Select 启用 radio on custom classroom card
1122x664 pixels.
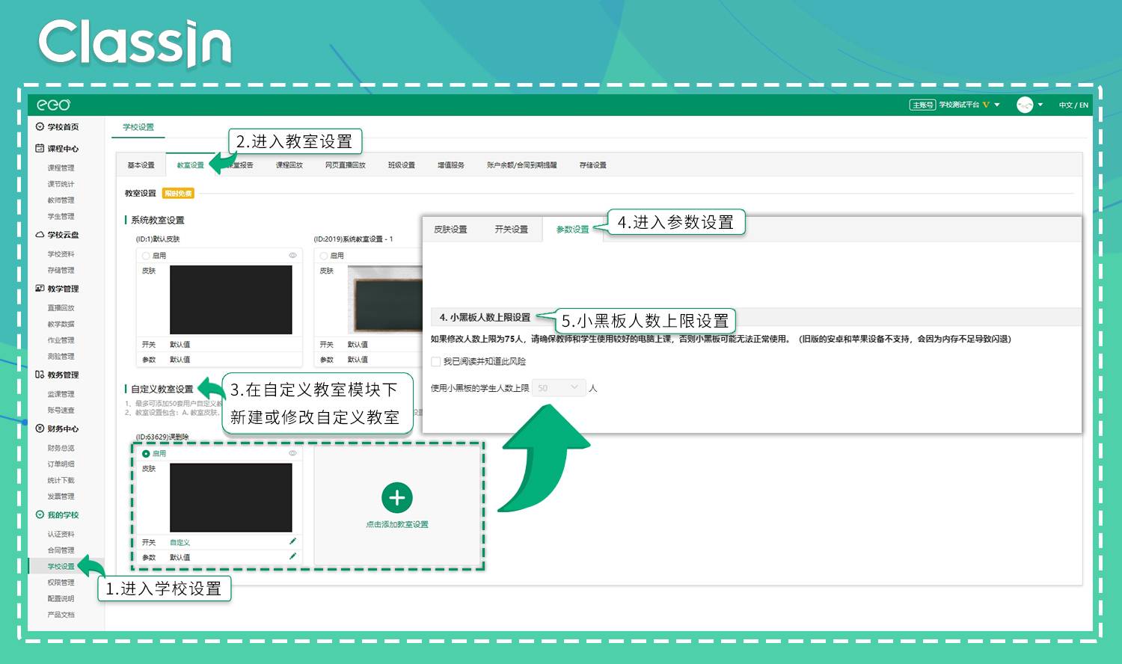(146, 454)
